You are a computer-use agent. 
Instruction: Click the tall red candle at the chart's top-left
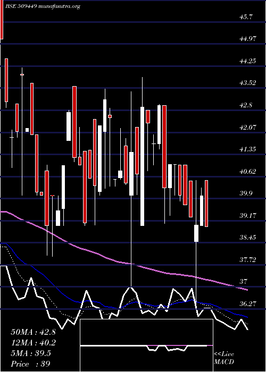pyautogui.click(x=2, y=20)
